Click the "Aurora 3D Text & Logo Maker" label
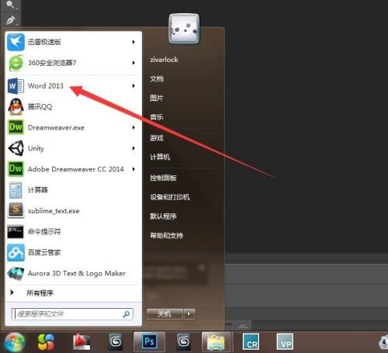This screenshot has height=353, width=388. [77, 273]
